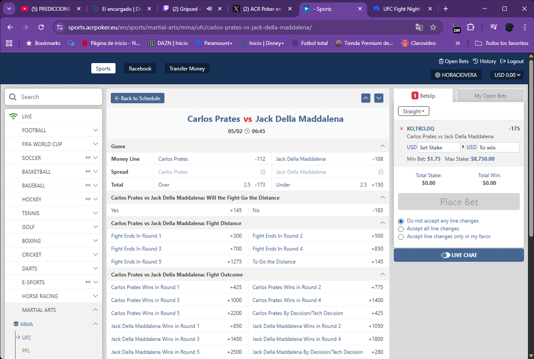Remove KO,TKO,DQ selection with red x
The height and width of the screenshot is (359, 534).
pyautogui.click(x=401, y=129)
